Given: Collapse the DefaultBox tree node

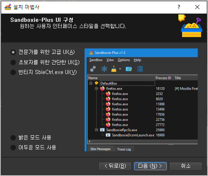Looking at the screenshot, I should pos(91,83).
